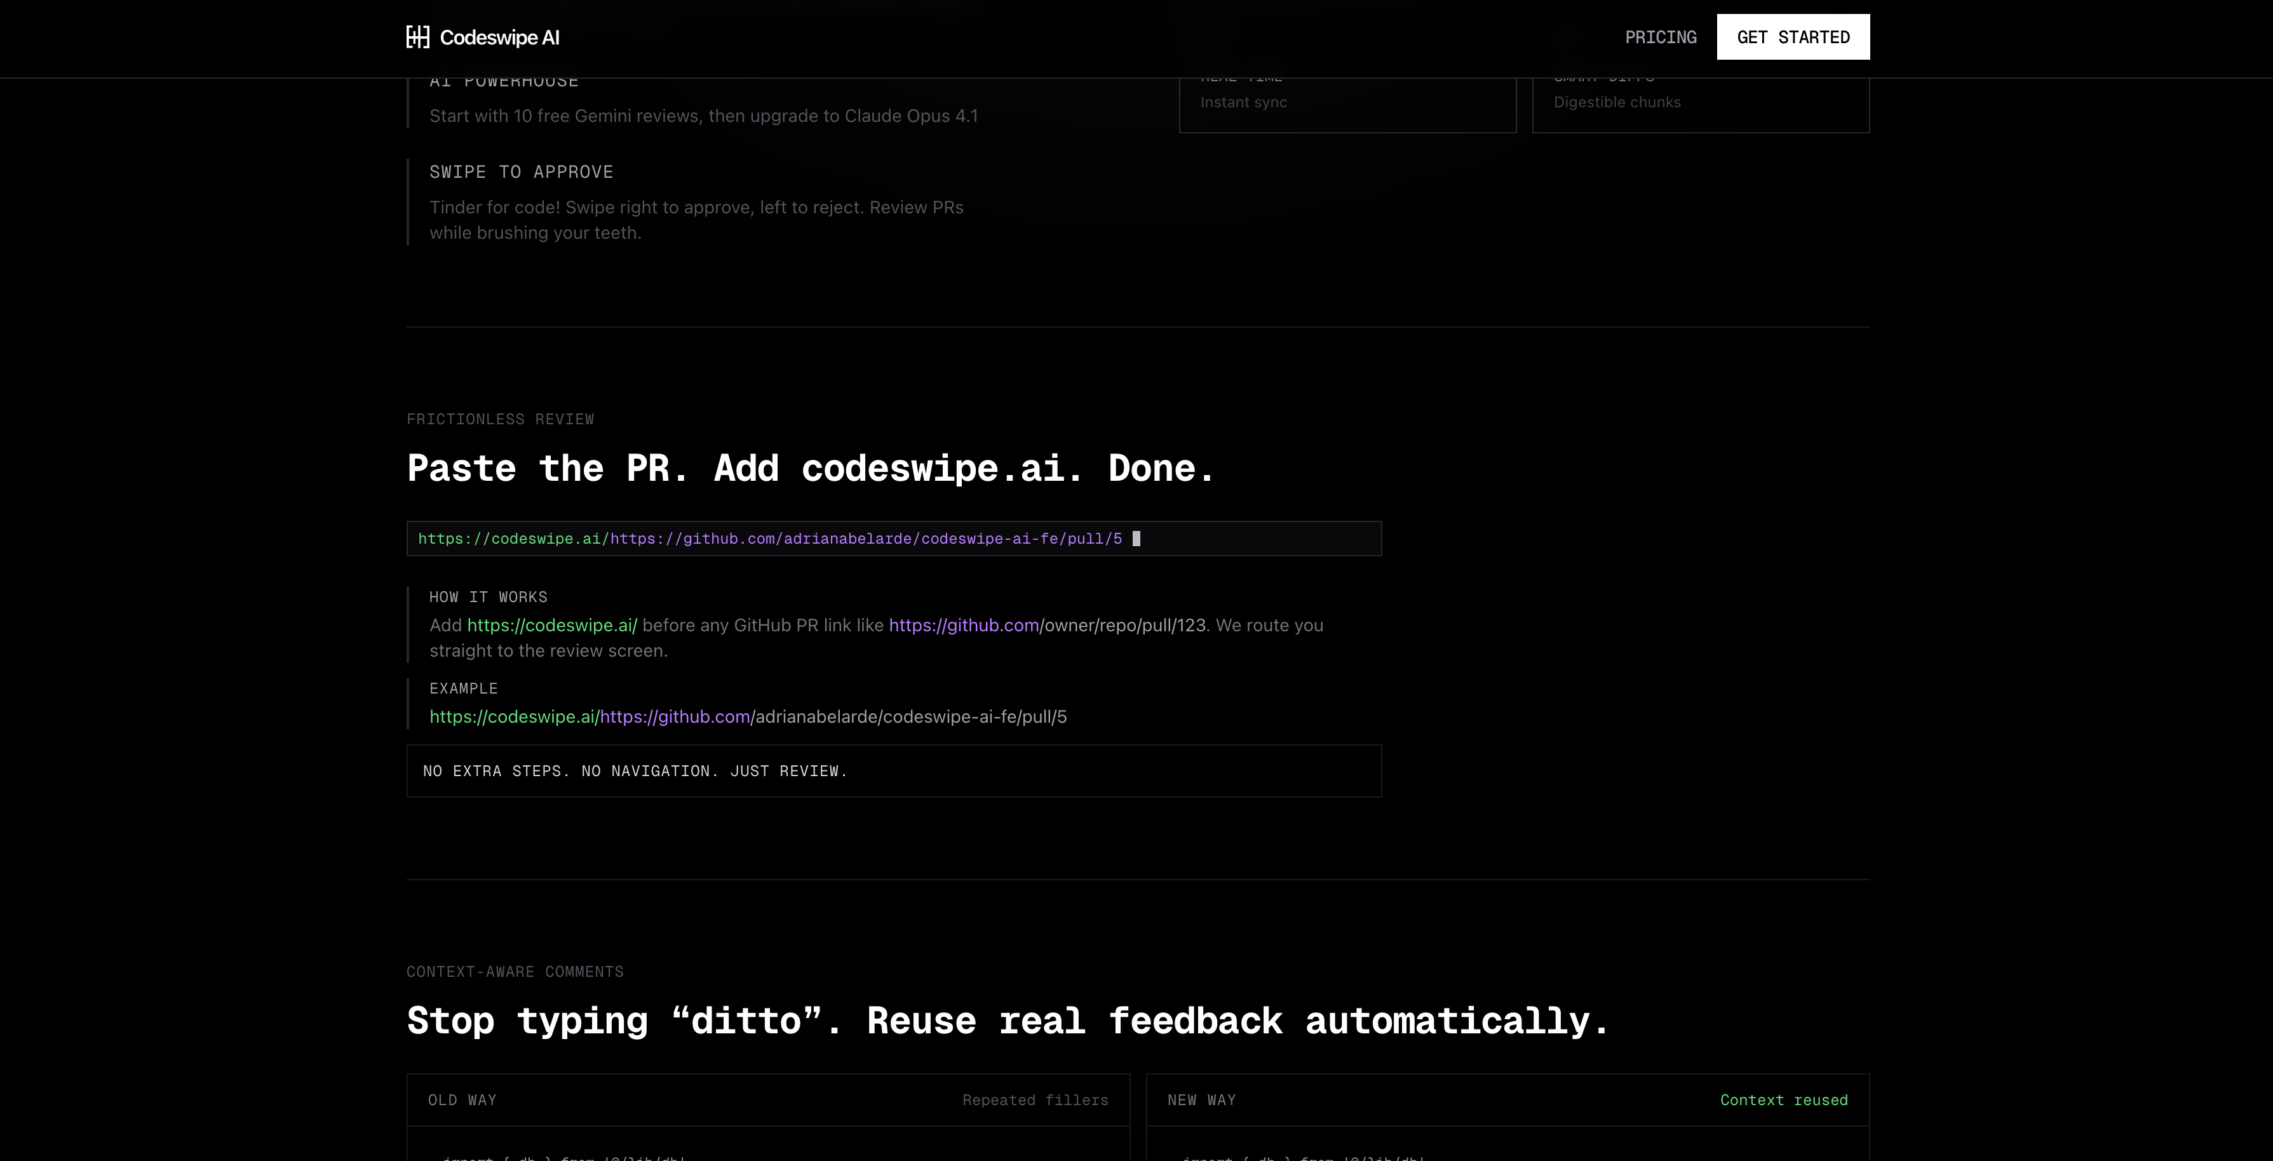Select the FRICTIONLESS REVIEW label
Image resolution: width=2273 pixels, height=1161 pixels.
(501, 419)
